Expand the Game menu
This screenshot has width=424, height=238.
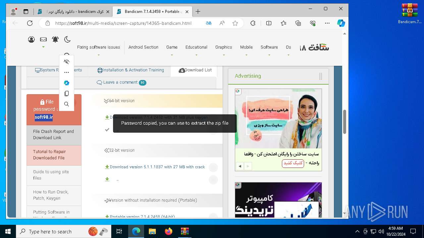(x=172, y=47)
